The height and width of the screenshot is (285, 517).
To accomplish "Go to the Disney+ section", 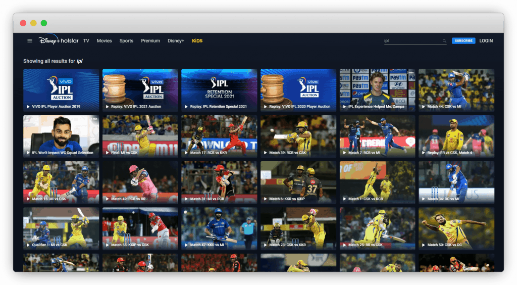I will [x=176, y=41].
